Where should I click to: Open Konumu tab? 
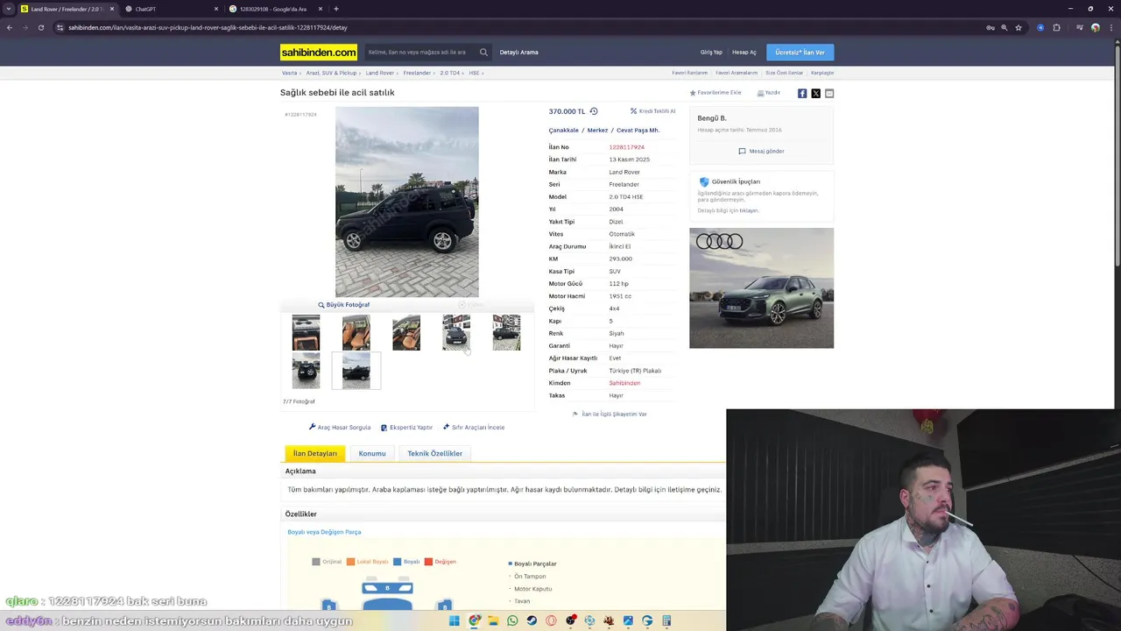372,454
